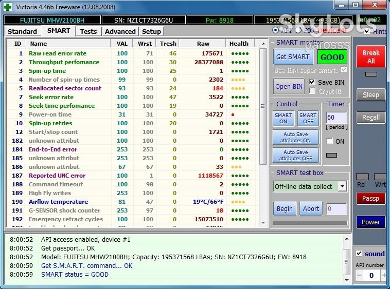Viewport: 390px width, 289px height.
Task: Click the Tresh column header
Action: [x=168, y=44]
